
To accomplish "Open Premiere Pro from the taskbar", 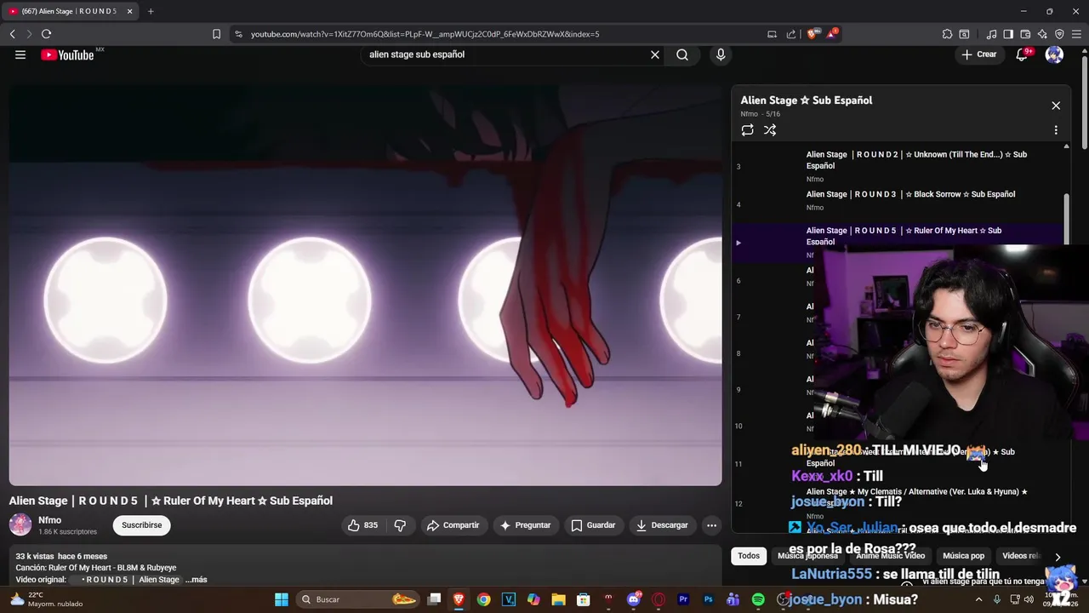I will pos(683,599).
